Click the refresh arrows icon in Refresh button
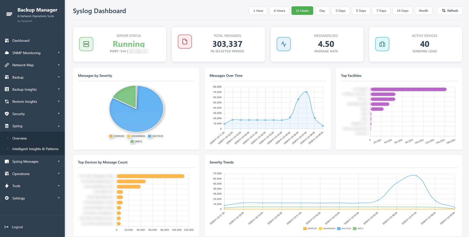 point(444,11)
